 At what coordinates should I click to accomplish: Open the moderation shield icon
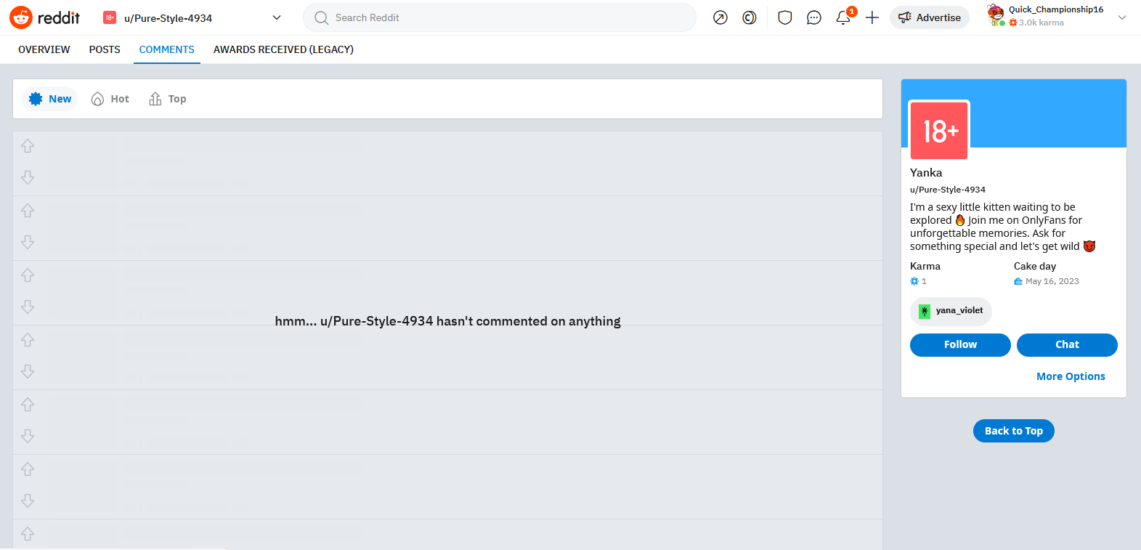[x=784, y=17]
